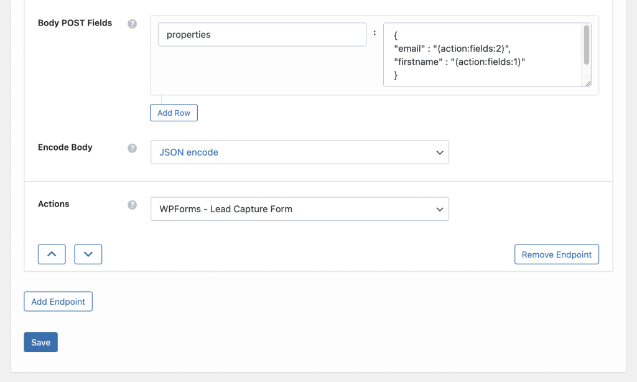The image size is (637, 382).
Task: Open the JSON encode dropdown
Action: [x=300, y=152]
